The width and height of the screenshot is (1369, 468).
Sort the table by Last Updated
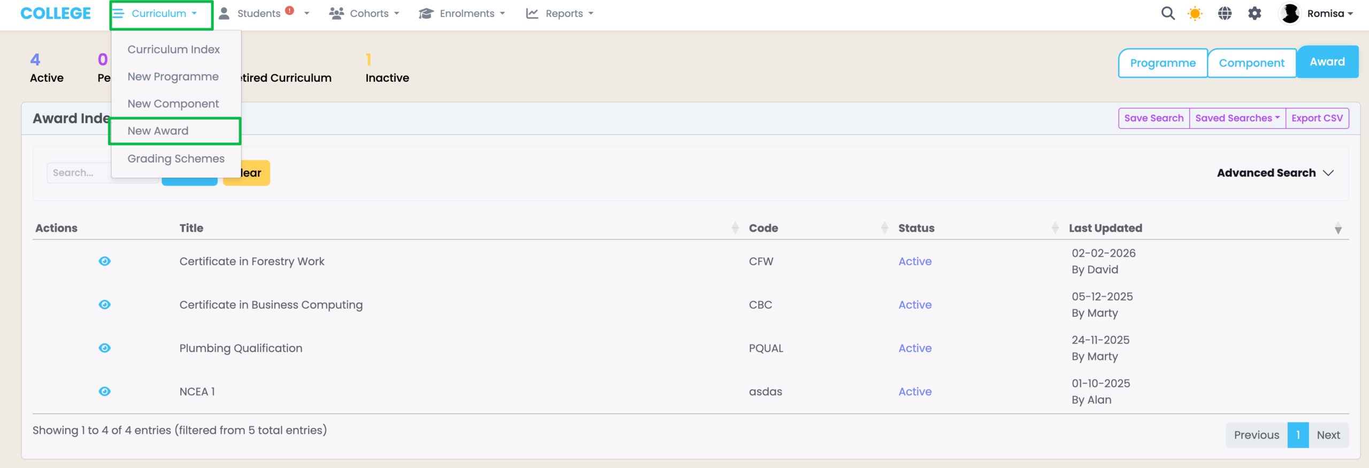click(1105, 228)
